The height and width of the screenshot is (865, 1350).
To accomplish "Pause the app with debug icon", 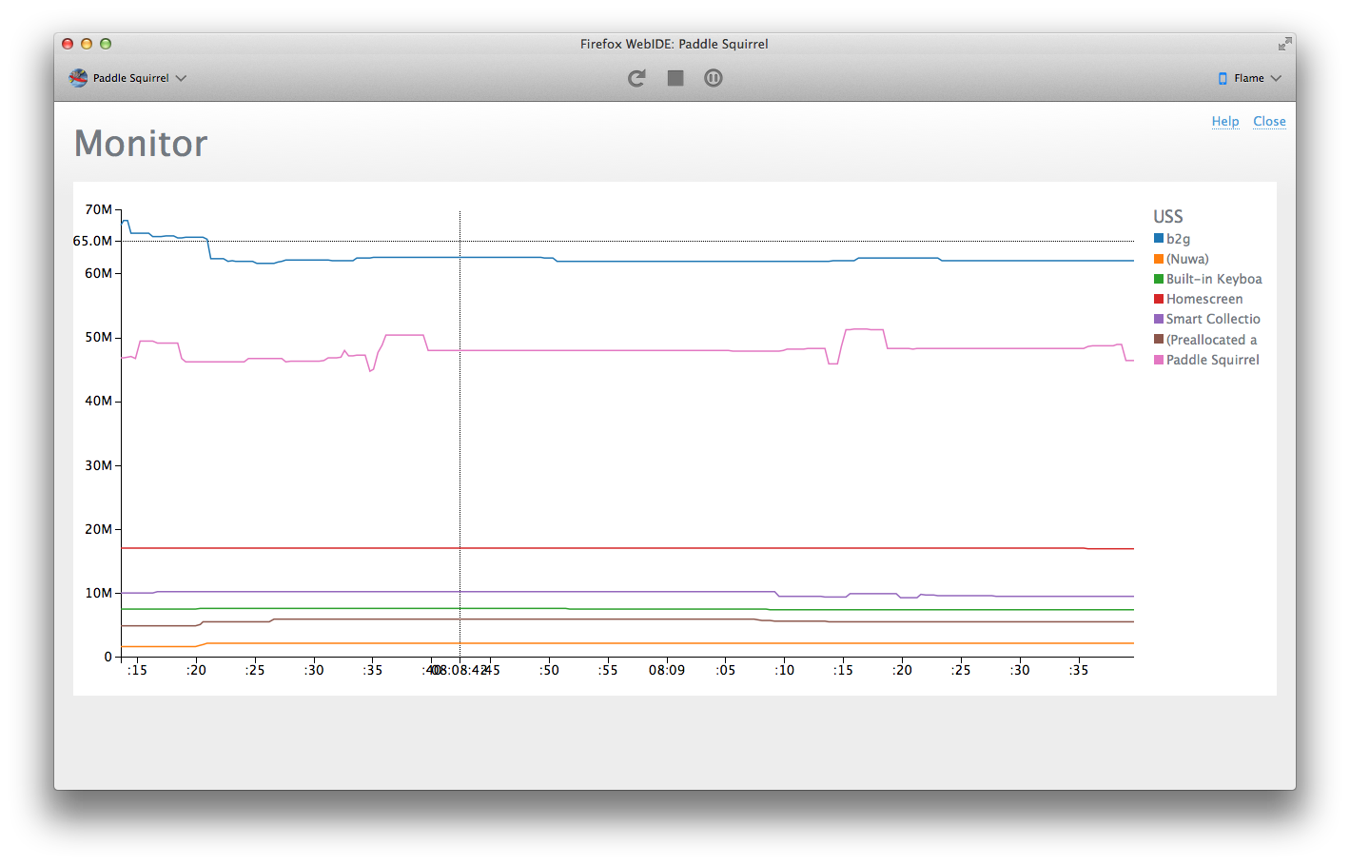I will [714, 78].
